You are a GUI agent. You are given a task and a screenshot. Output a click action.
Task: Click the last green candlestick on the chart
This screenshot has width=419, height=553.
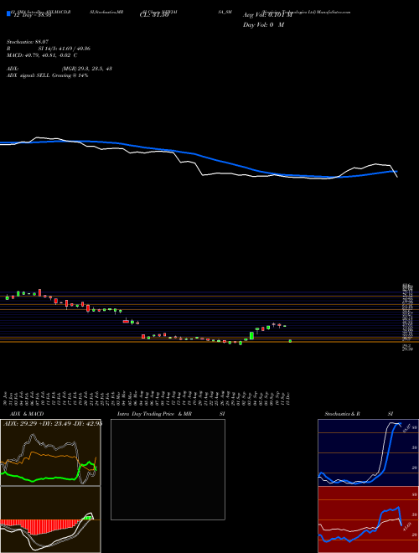pos(290,341)
